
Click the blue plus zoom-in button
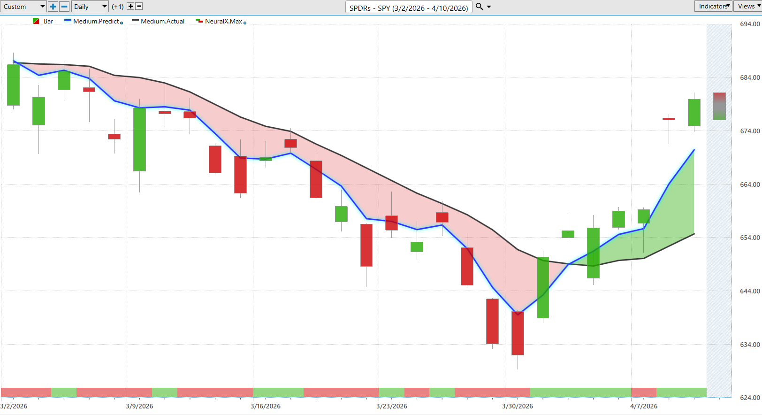pyautogui.click(x=53, y=7)
